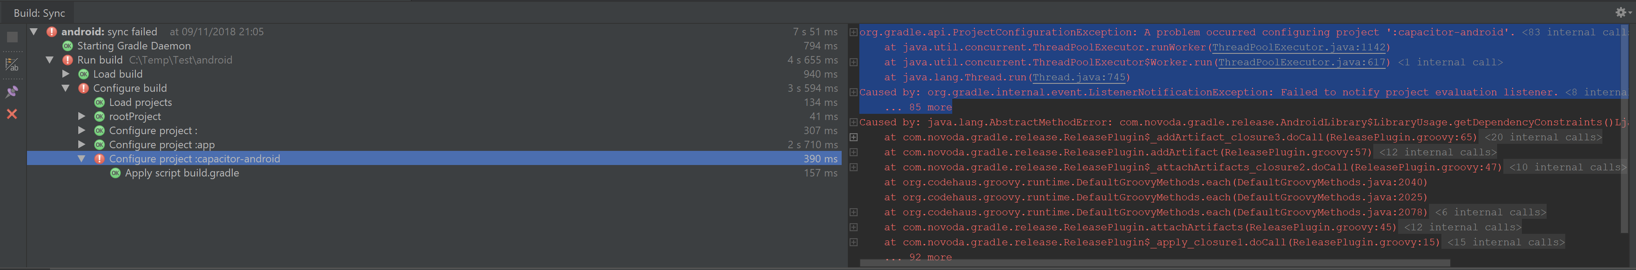Viewport: 1636px width, 270px height.
Task: Expand the fold marker on ReleasePlugin.groovy:15 line
Action: click(x=854, y=242)
